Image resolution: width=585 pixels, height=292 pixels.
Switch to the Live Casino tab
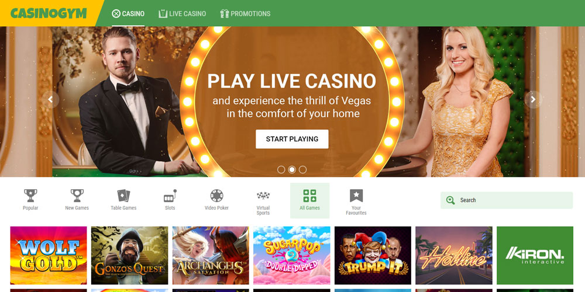click(182, 14)
